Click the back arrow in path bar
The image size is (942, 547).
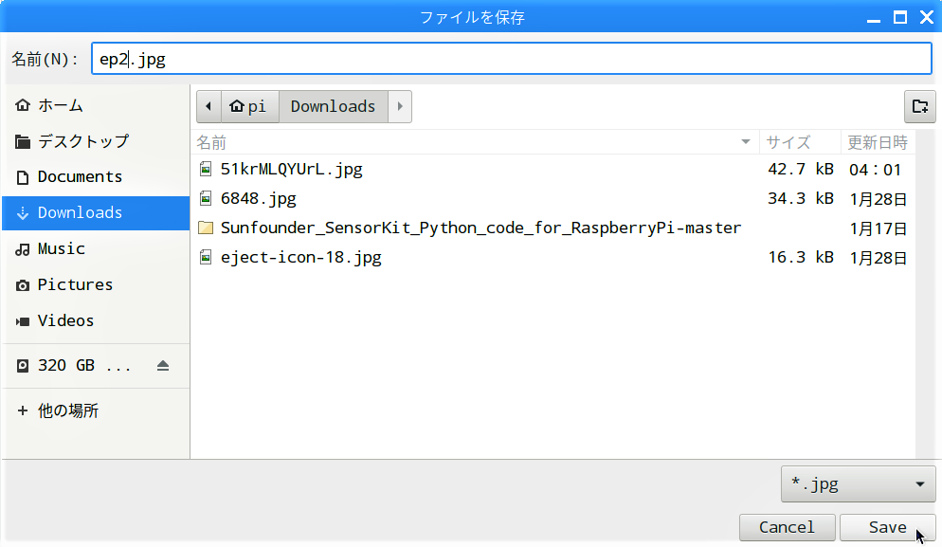pyautogui.click(x=208, y=106)
